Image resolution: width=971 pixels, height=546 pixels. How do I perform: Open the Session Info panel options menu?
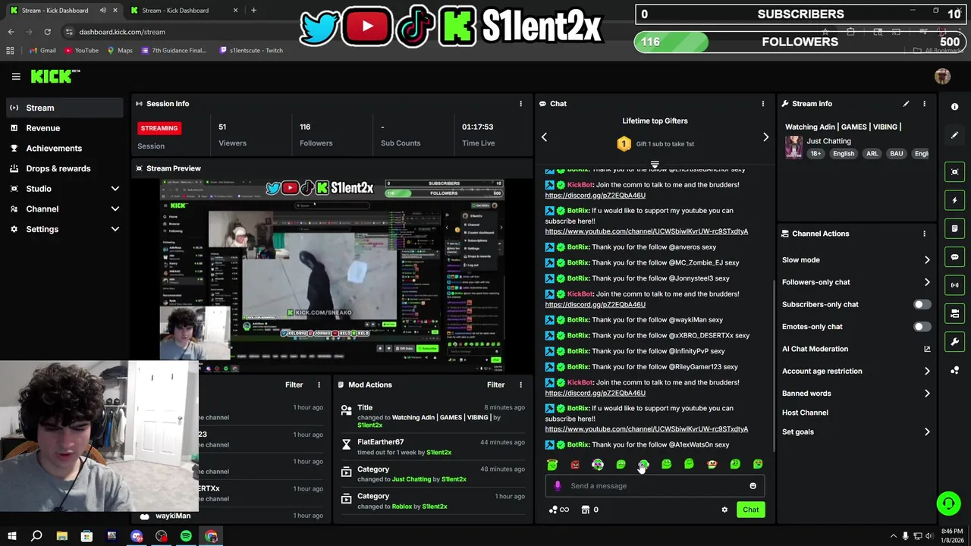pos(520,104)
